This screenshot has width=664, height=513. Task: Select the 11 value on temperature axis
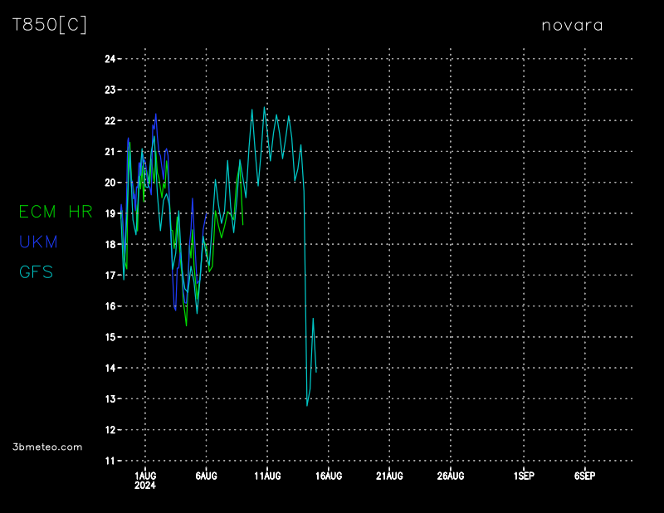tap(110, 461)
